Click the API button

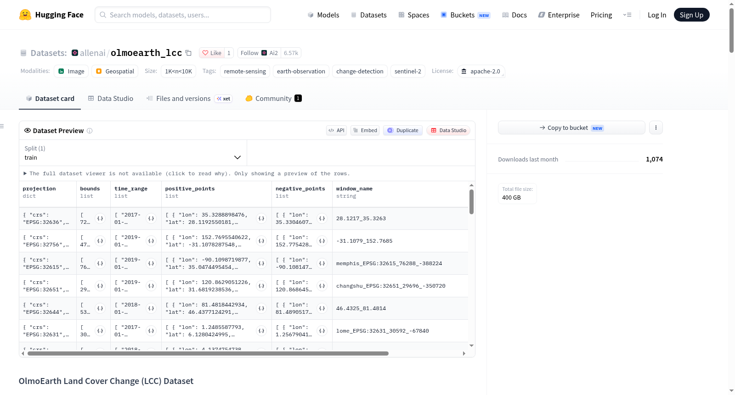[336, 130]
